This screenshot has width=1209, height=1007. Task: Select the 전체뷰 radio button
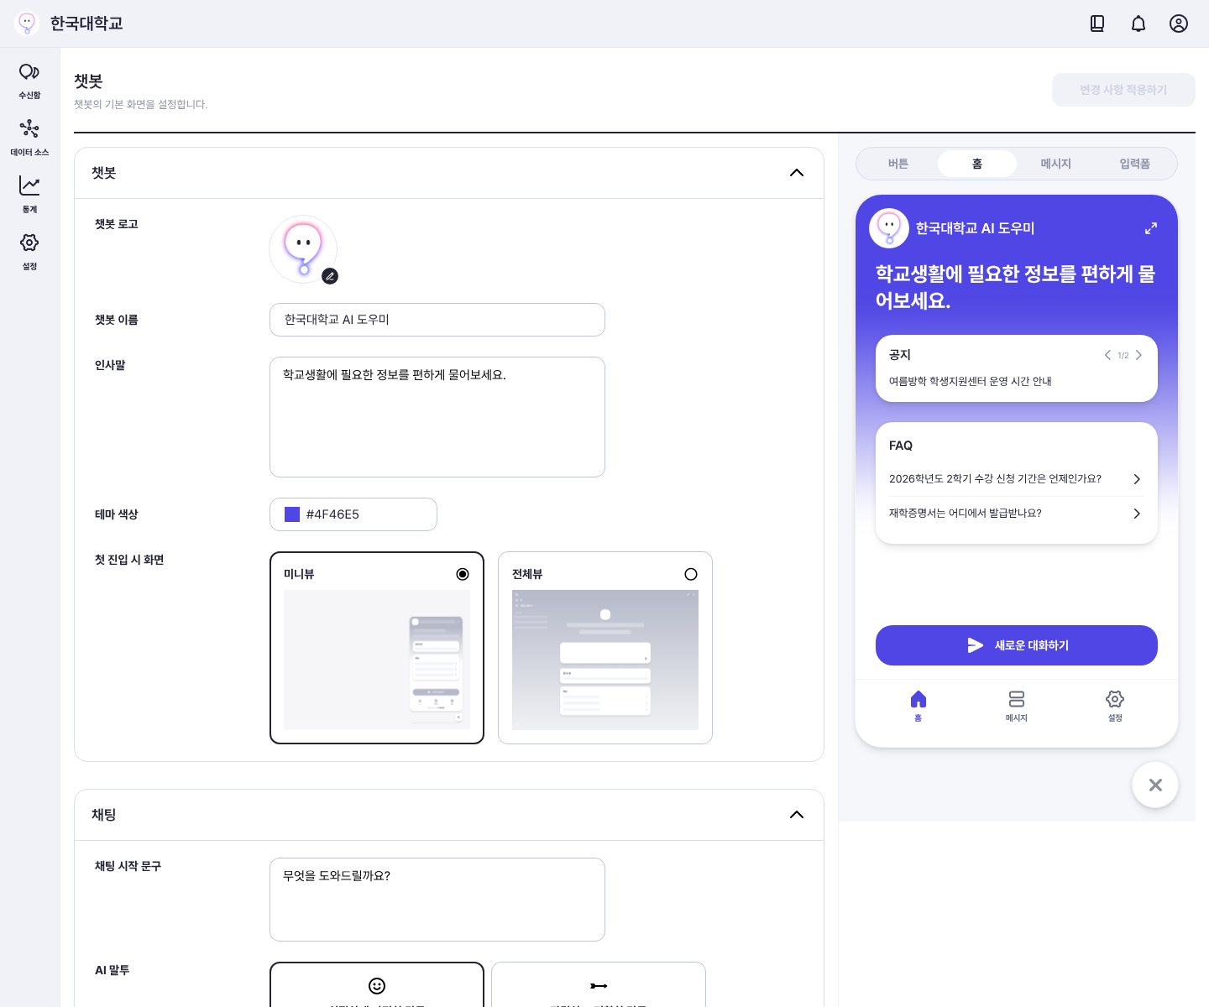tap(691, 574)
